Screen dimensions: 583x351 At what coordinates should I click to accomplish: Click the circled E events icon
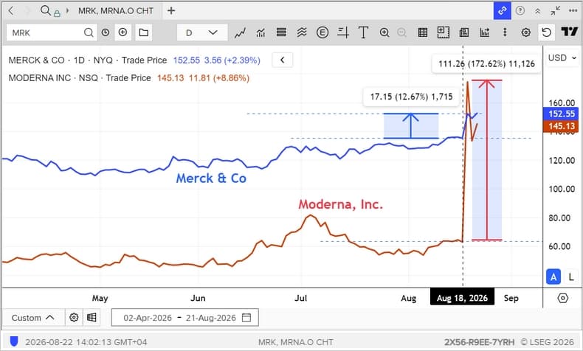(322, 32)
